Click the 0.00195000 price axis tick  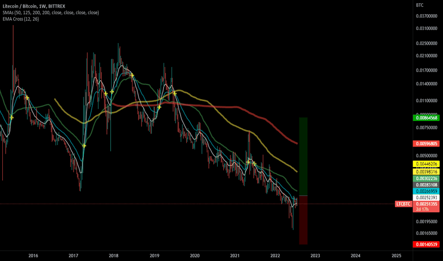427,222
